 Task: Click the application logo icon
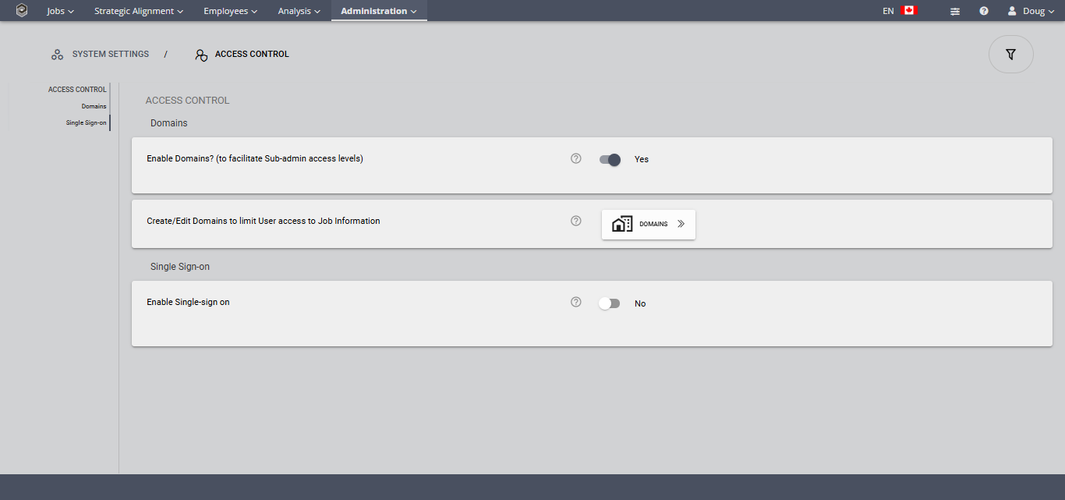(22, 11)
